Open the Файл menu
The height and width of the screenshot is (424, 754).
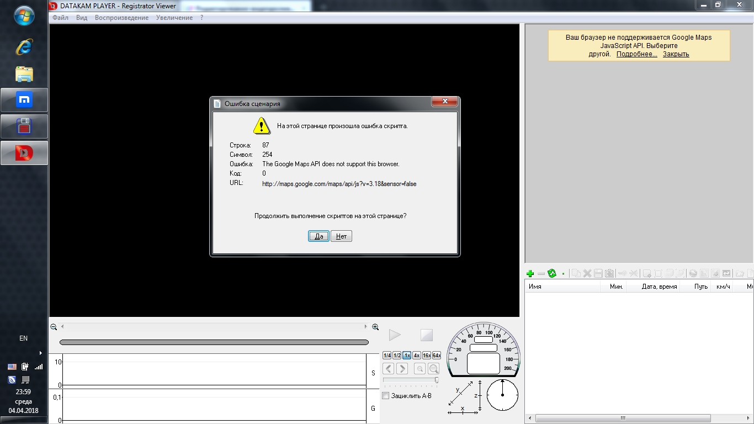[60, 18]
